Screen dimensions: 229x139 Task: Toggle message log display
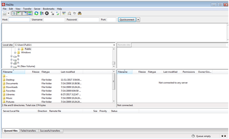click(14, 13)
